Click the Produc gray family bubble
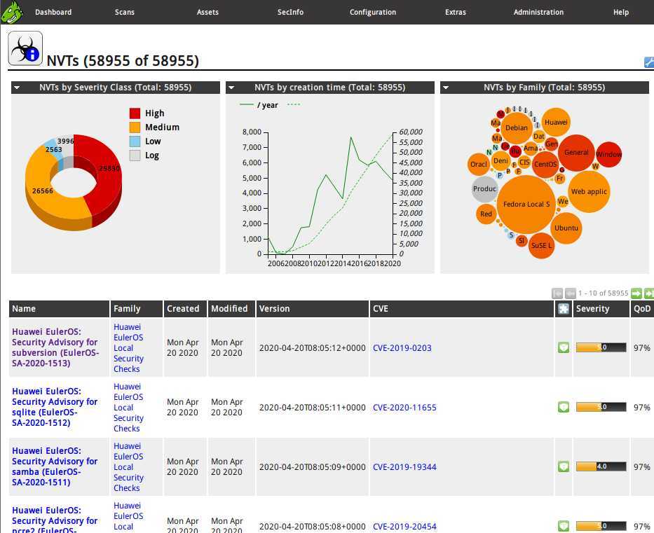This screenshot has width=654, height=533. click(484, 189)
